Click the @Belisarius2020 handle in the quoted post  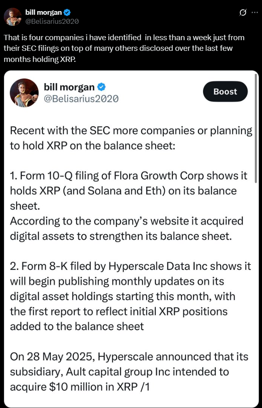[x=81, y=99]
